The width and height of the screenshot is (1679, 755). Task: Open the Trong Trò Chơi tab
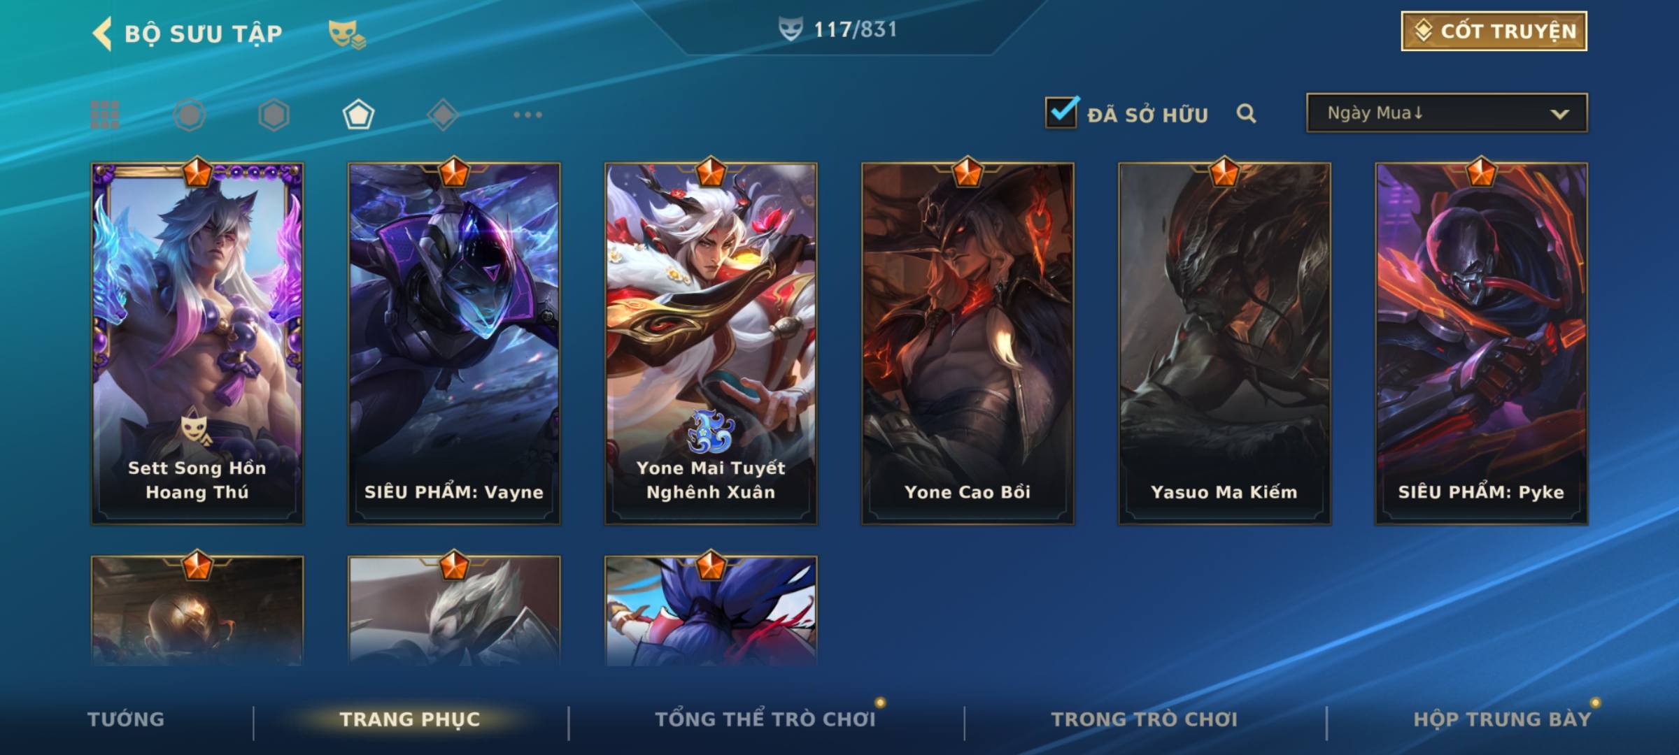point(1145,719)
